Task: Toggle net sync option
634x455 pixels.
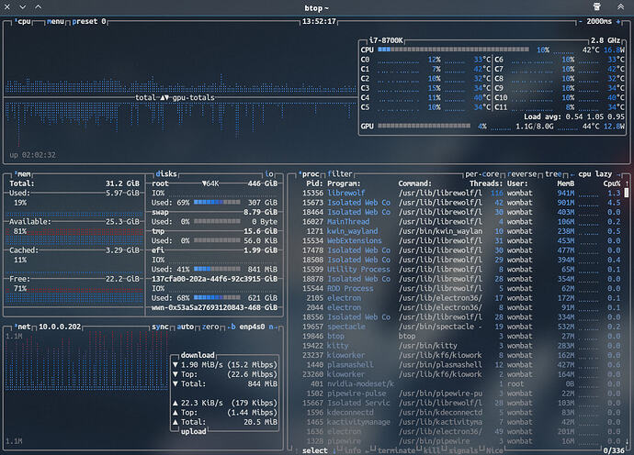Action: pyautogui.click(x=160, y=325)
